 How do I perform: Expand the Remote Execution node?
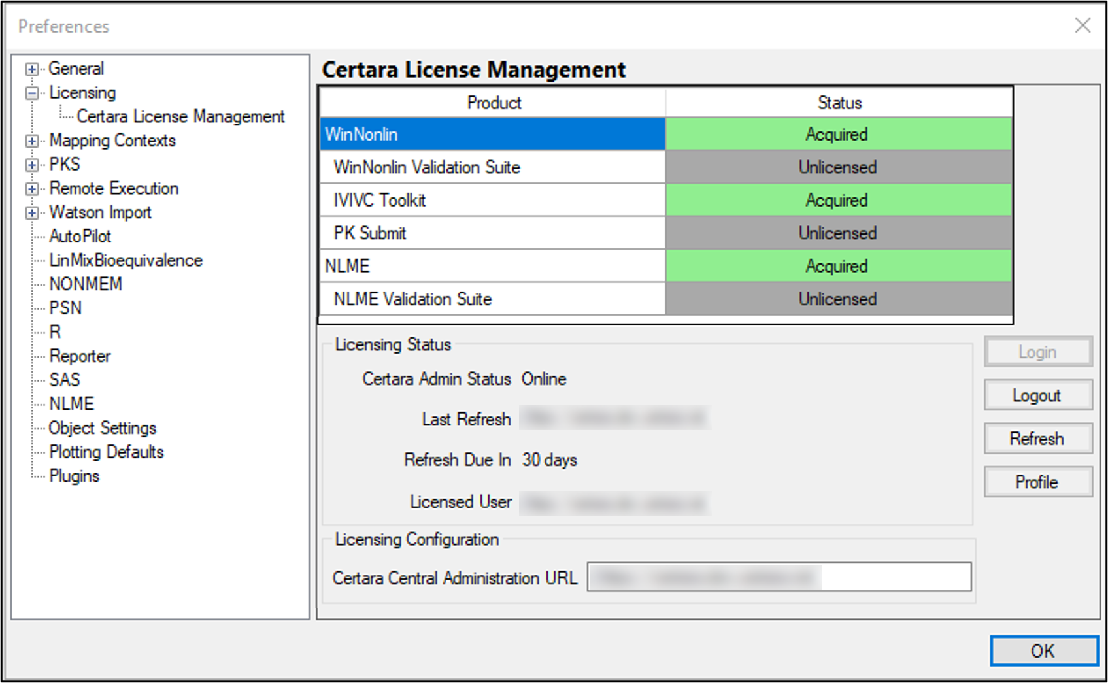[x=31, y=188]
